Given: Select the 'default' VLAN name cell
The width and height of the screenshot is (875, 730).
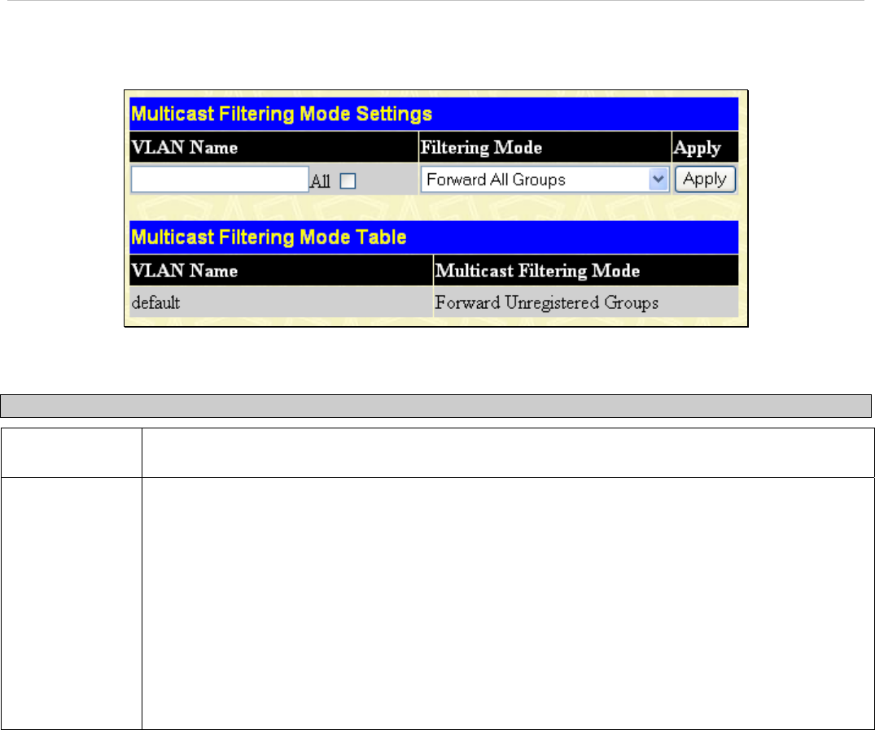Looking at the screenshot, I should 282,302.
